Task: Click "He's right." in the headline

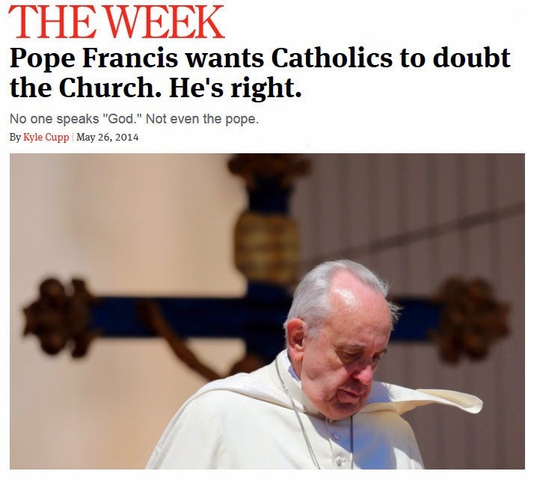Action: tap(236, 87)
